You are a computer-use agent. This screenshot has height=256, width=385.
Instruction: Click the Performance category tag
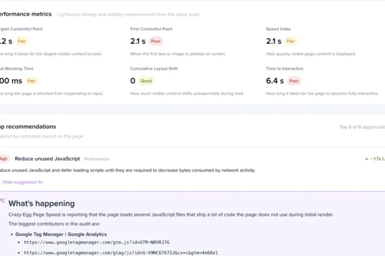[97, 159]
